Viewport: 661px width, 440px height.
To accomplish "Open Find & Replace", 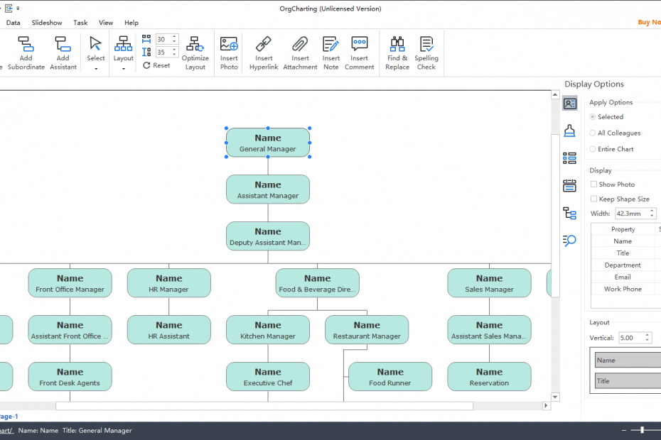I will point(397,53).
